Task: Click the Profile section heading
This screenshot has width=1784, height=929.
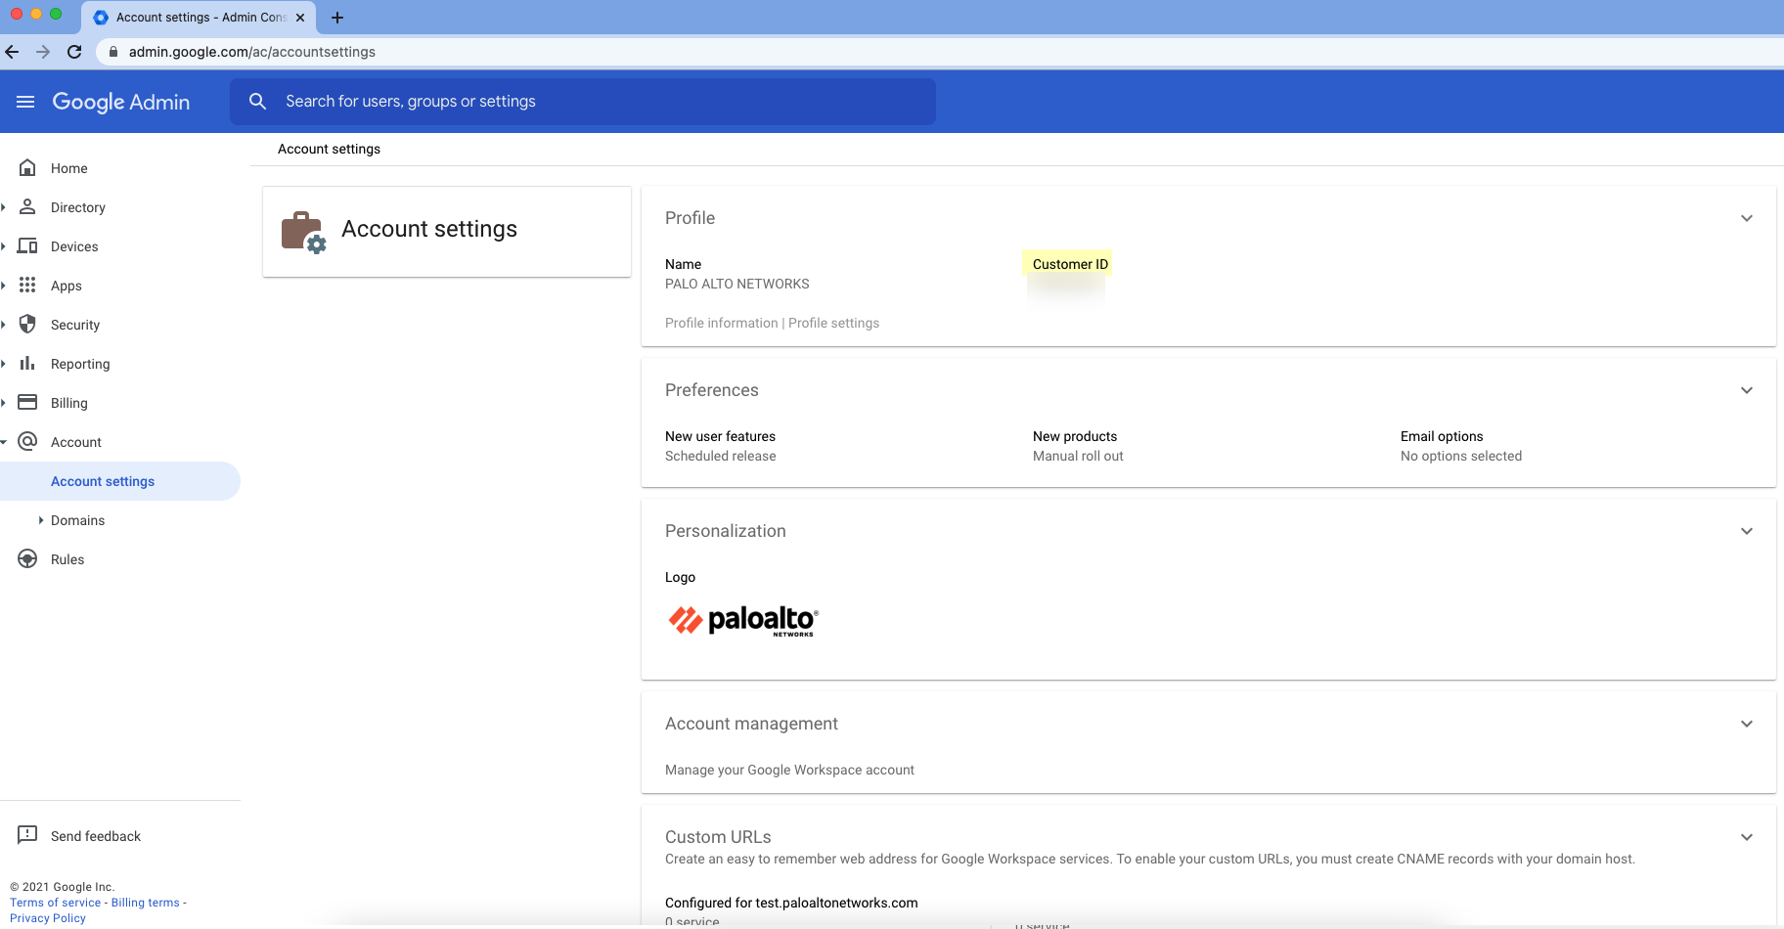Action: point(690,218)
